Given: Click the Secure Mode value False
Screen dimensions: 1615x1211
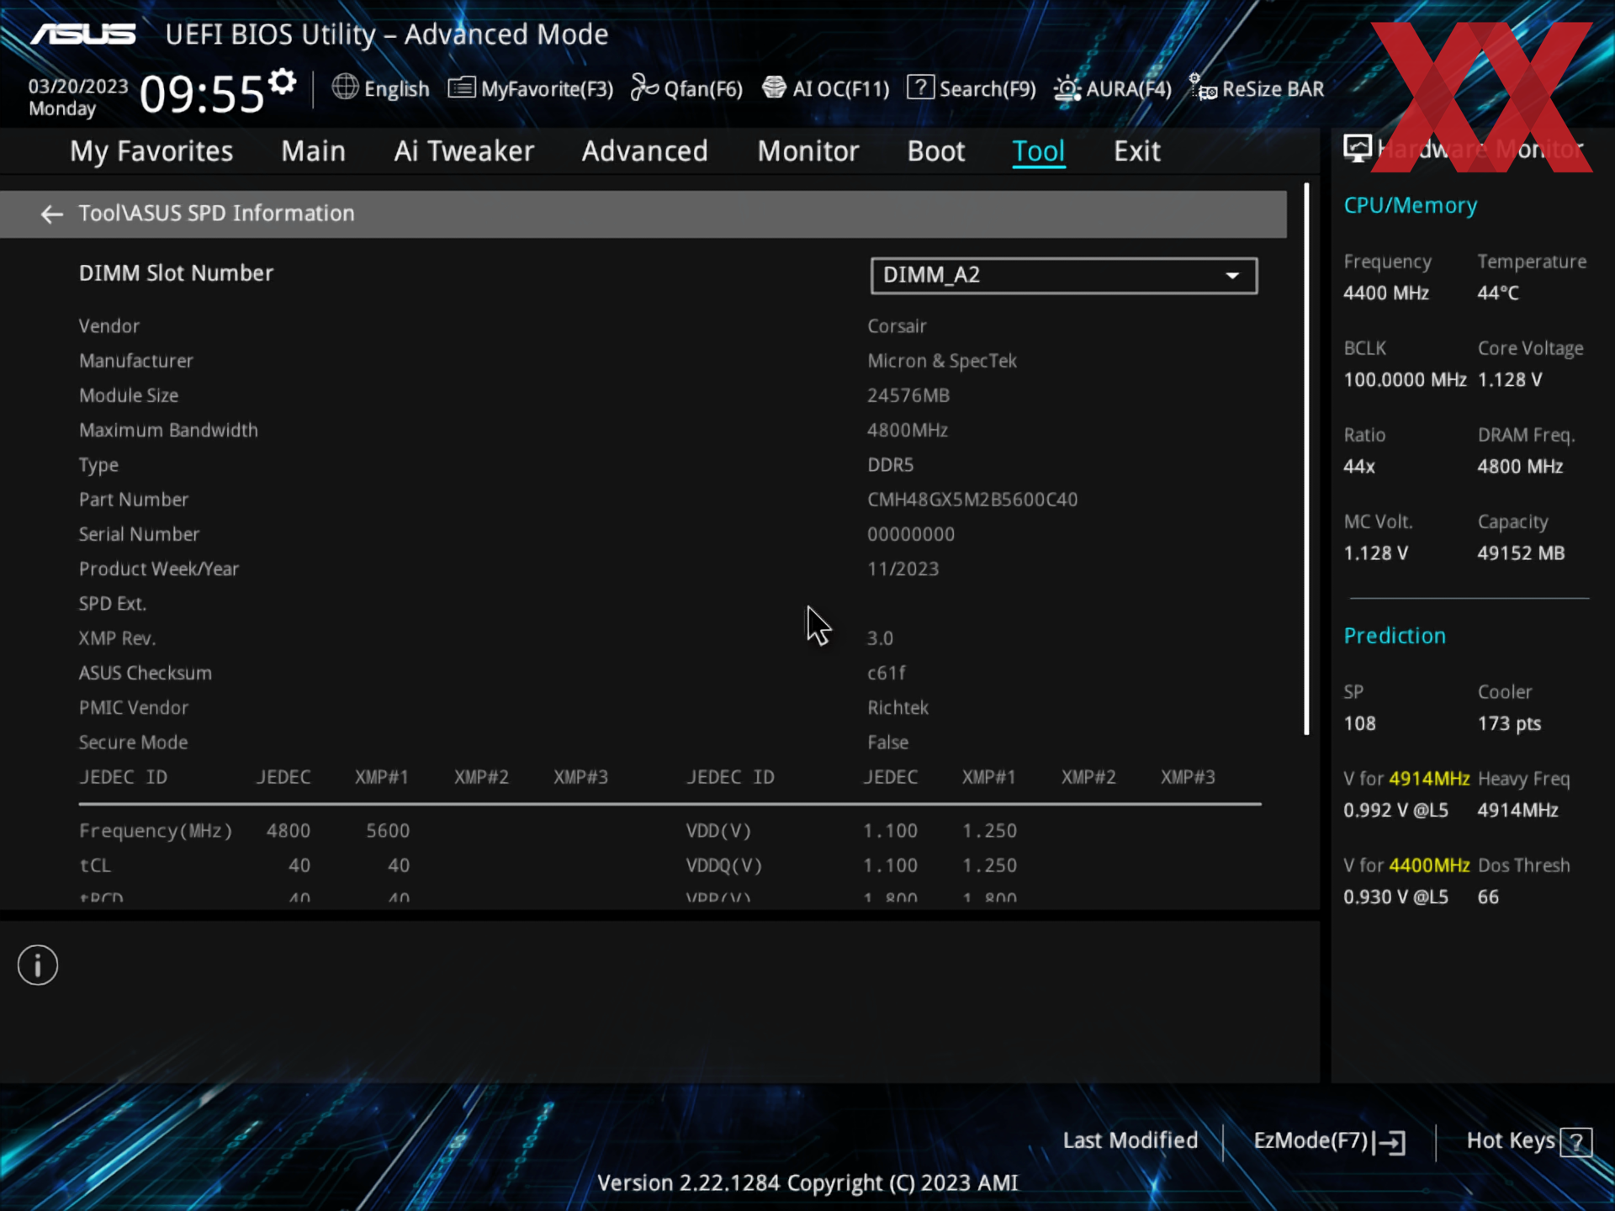Looking at the screenshot, I should point(888,743).
